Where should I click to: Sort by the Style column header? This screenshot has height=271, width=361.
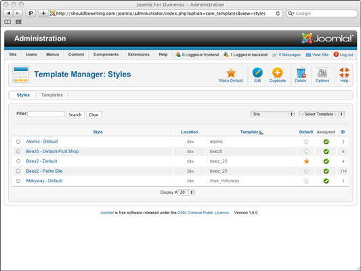point(98,132)
